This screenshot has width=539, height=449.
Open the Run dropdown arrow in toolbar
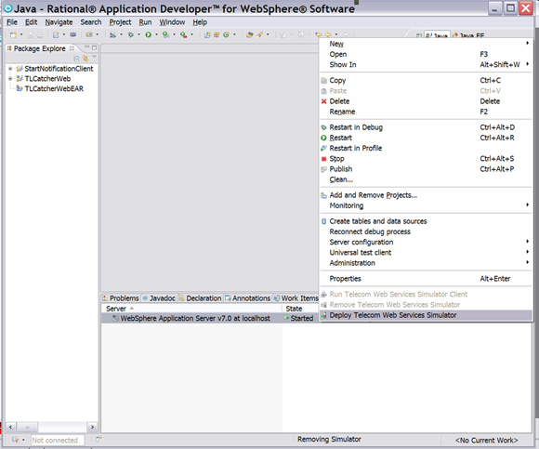pyautogui.click(x=156, y=34)
